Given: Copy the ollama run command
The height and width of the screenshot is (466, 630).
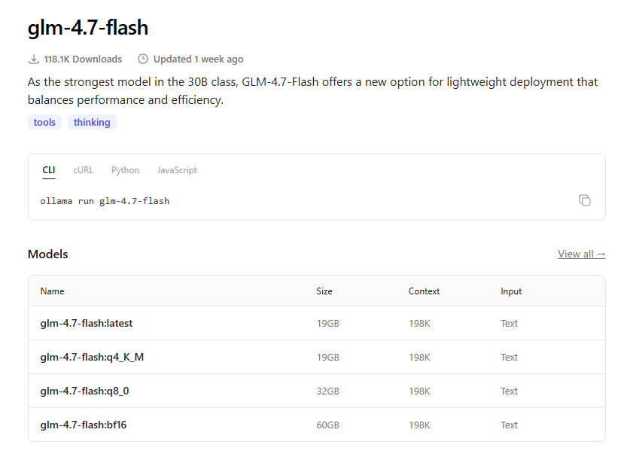Looking at the screenshot, I should (585, 200).
